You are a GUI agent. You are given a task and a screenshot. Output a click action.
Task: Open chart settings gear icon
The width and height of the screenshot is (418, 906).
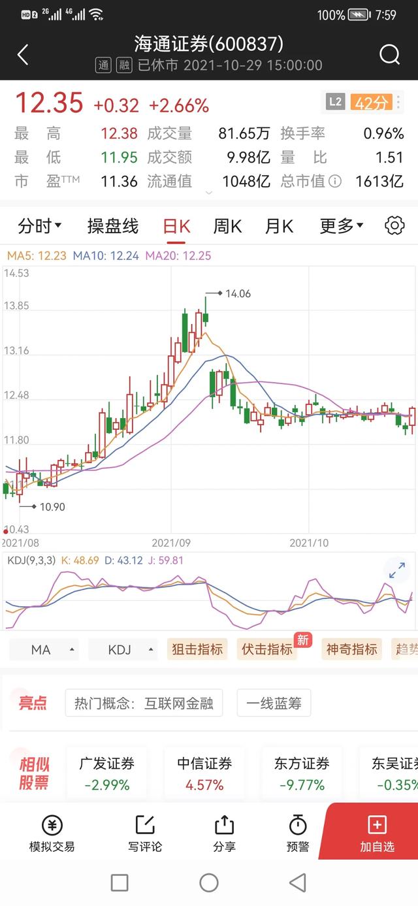pos(394,226)
